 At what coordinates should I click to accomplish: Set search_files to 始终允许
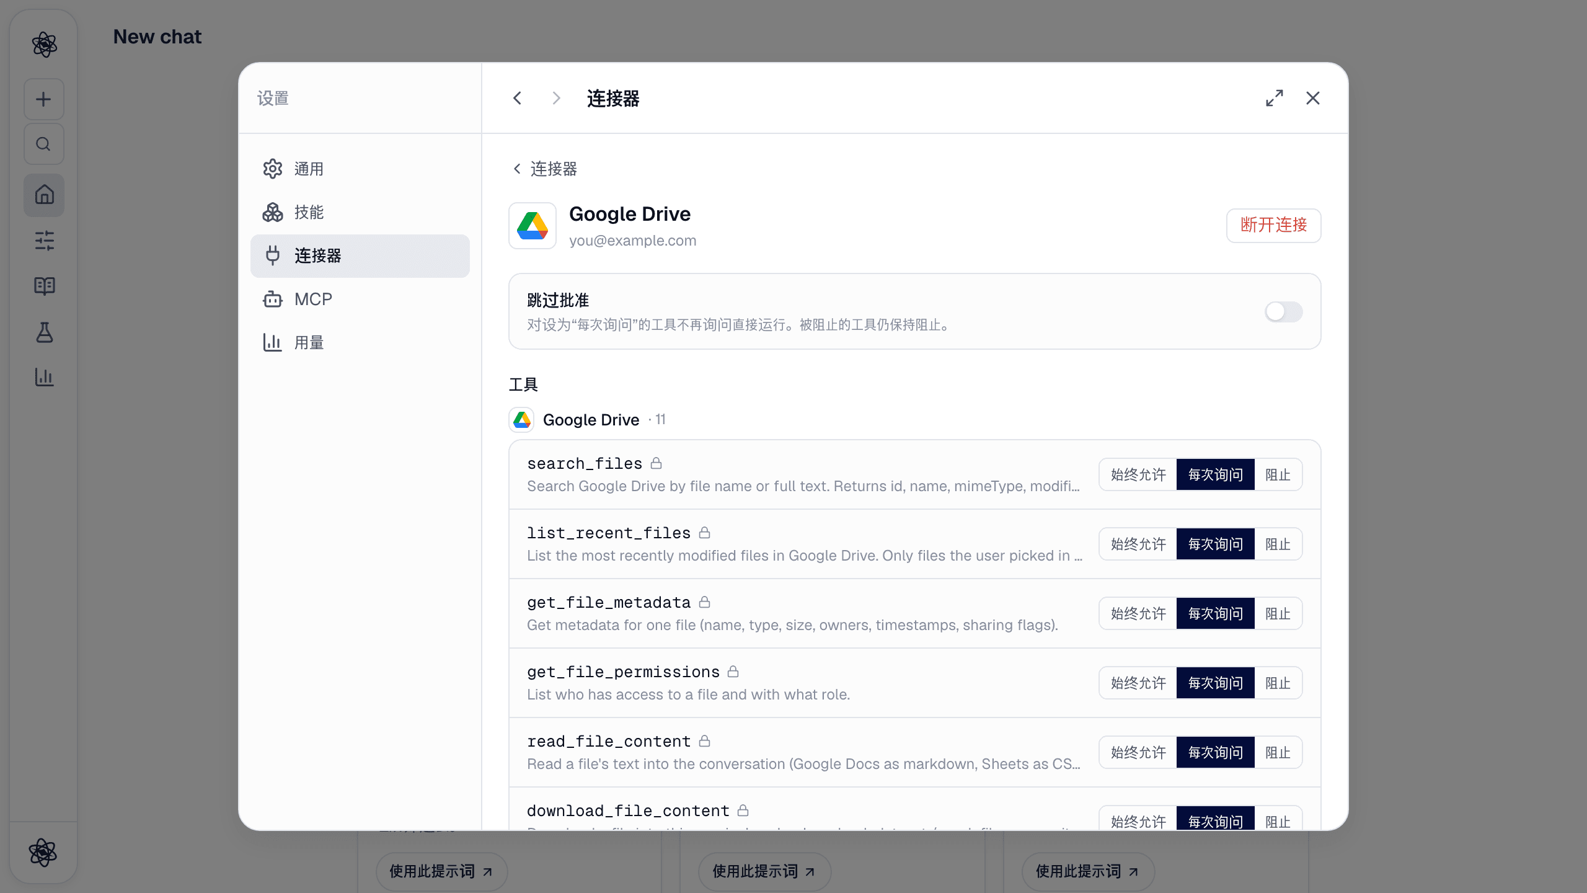tap(1138, 474)
